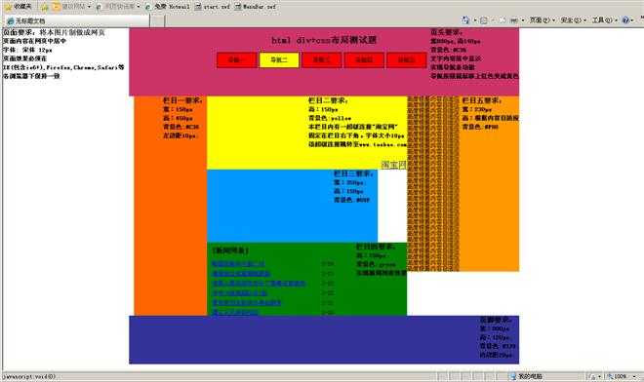Click the 100% zoom level in the status bar
The height and width of the screenshot is (382, 644).
coord(621,376)
